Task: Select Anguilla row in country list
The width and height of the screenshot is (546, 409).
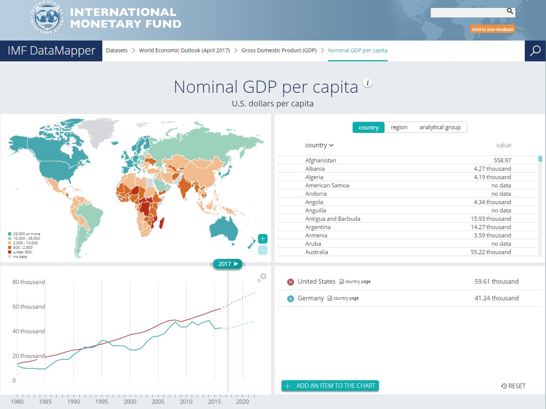Action: click(x=408, y=210)
